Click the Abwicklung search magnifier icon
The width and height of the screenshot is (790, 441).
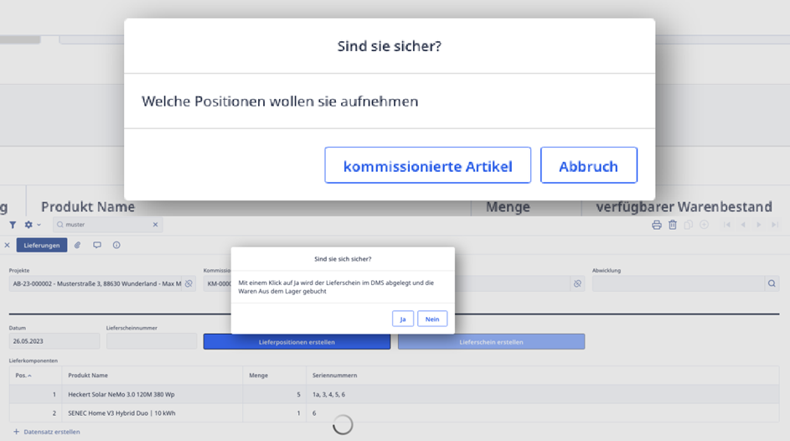pyautogui.click(x=772, y=284)
